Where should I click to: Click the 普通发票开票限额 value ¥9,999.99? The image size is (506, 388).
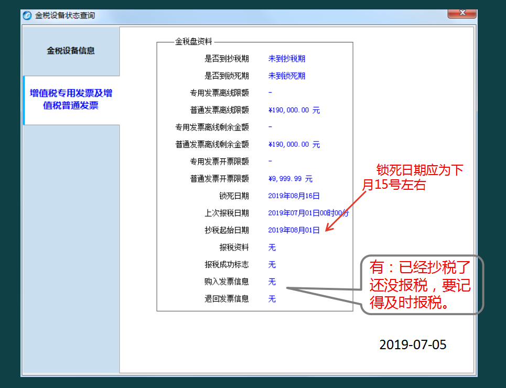tap(288, 179)
